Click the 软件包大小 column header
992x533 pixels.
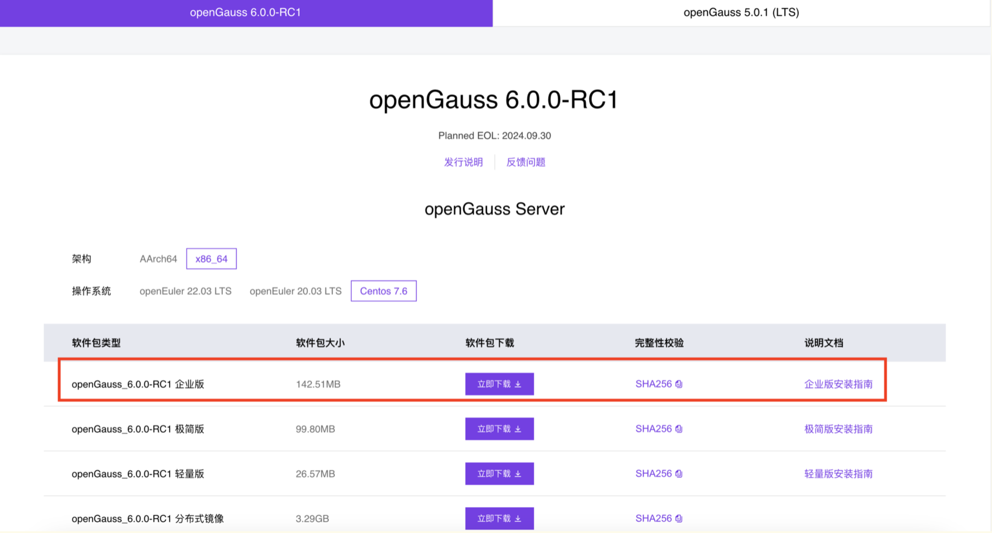(x=320, y=343)
